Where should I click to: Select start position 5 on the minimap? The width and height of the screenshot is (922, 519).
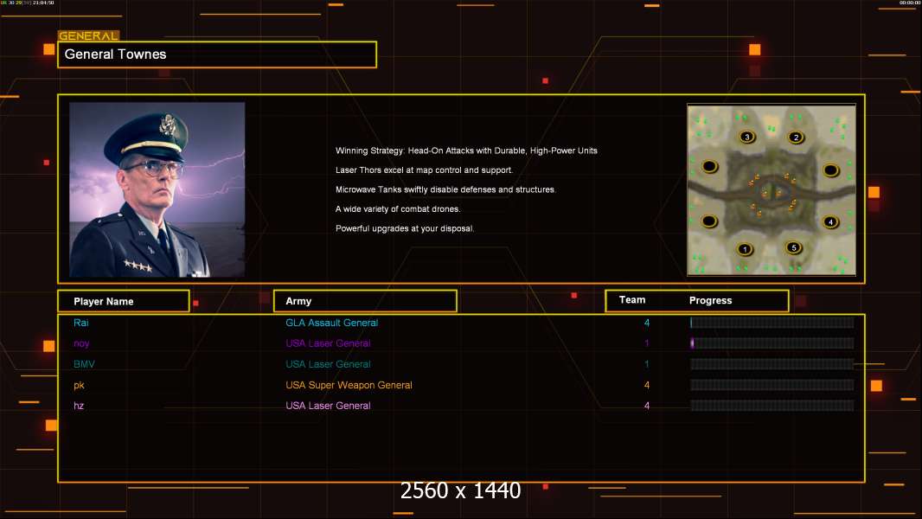click(x=793, y=247)
